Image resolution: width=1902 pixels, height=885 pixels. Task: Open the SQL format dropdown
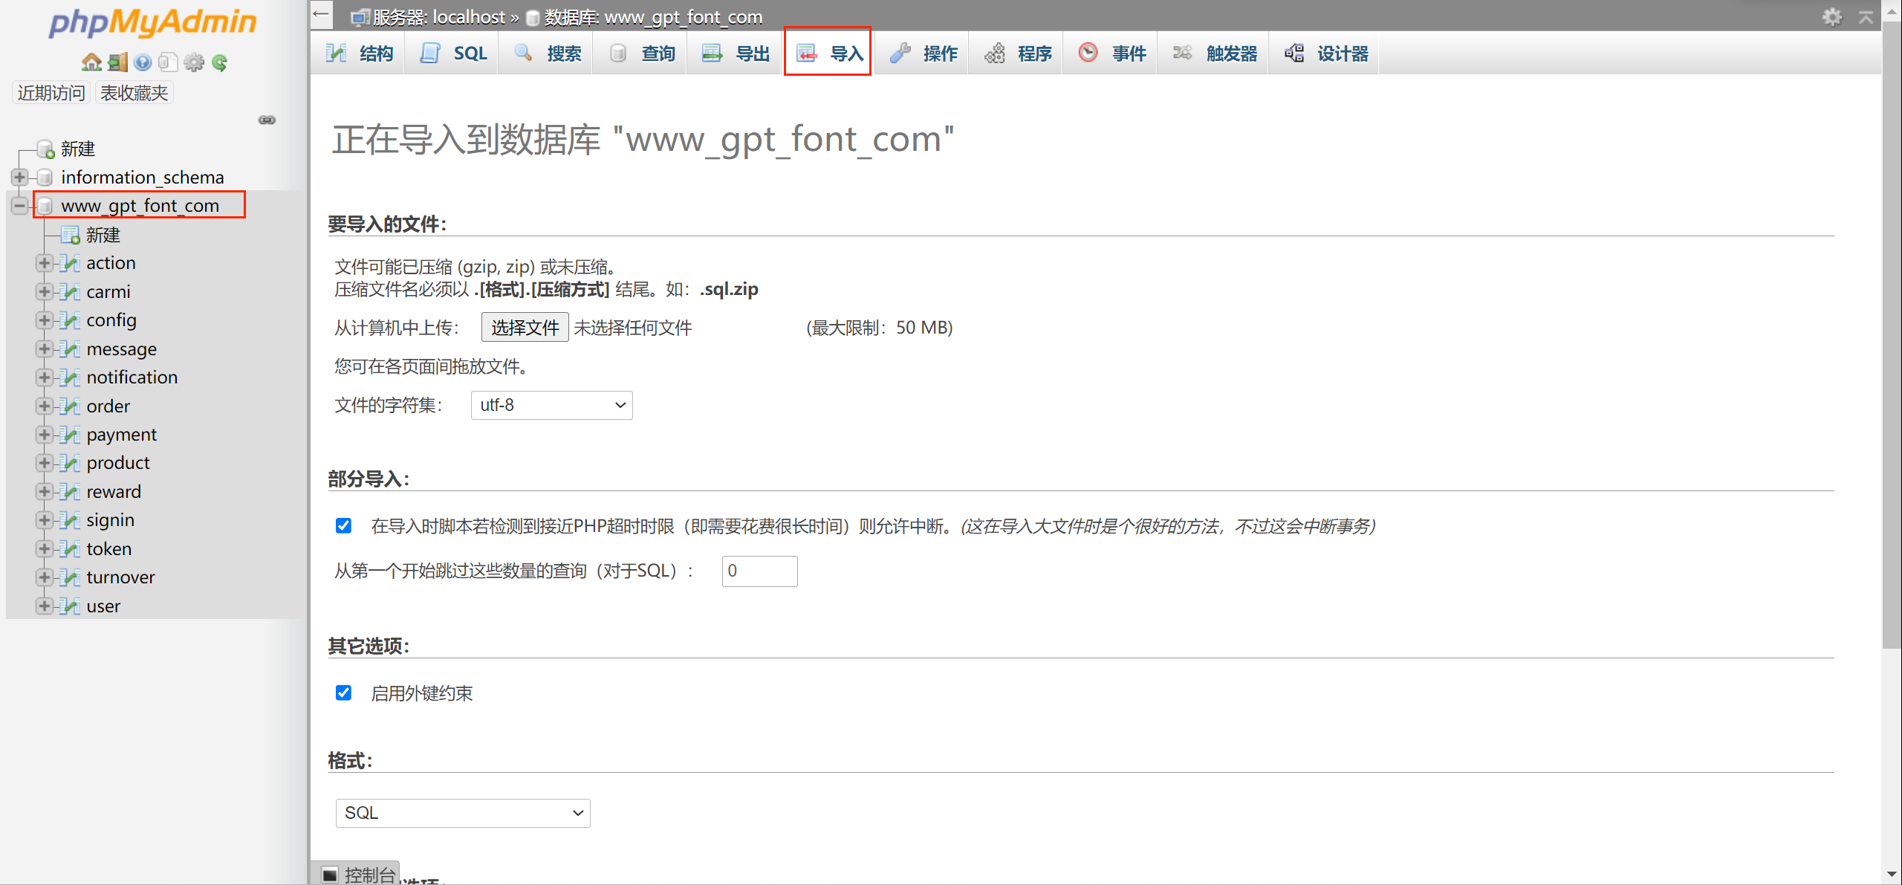(462, 813)
